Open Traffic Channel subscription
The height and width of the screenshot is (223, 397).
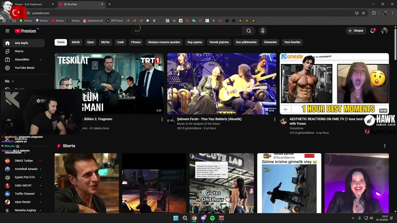24,194
